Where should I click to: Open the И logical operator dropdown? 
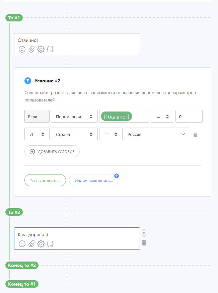[x=37, y=134]
